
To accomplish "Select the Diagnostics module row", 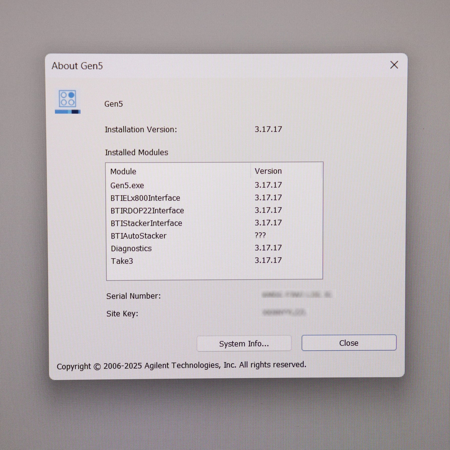I will pyautogui.click(x=131, y=248).
